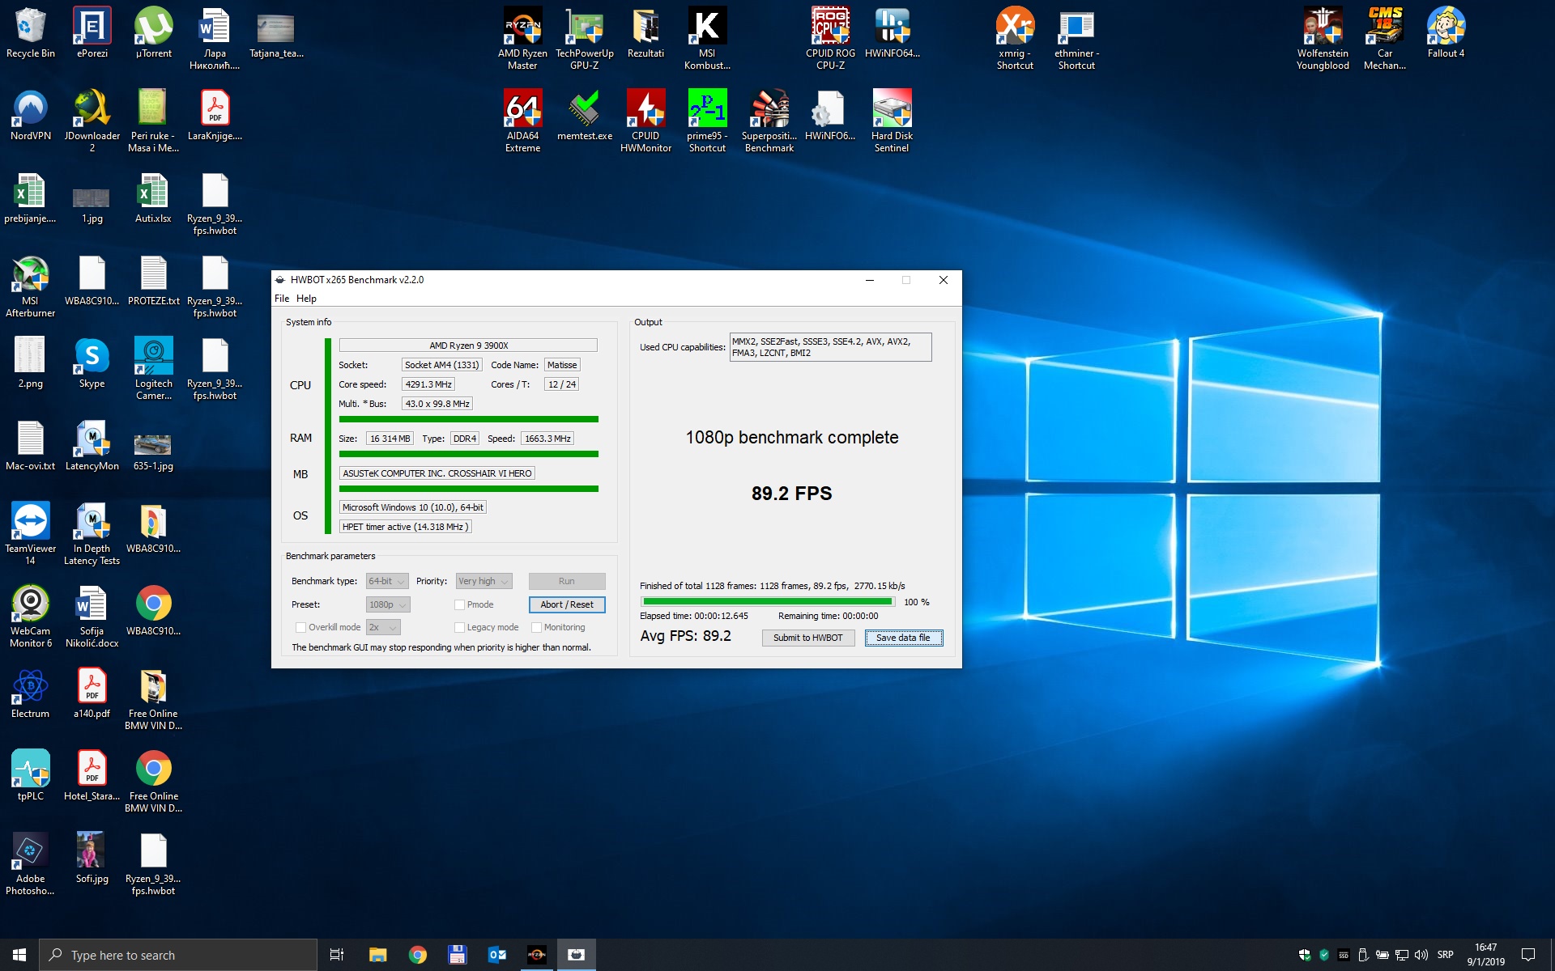Click the taskbar search box
The height and width of the screenshot is (971, 1555).
[x=178, y=955]
